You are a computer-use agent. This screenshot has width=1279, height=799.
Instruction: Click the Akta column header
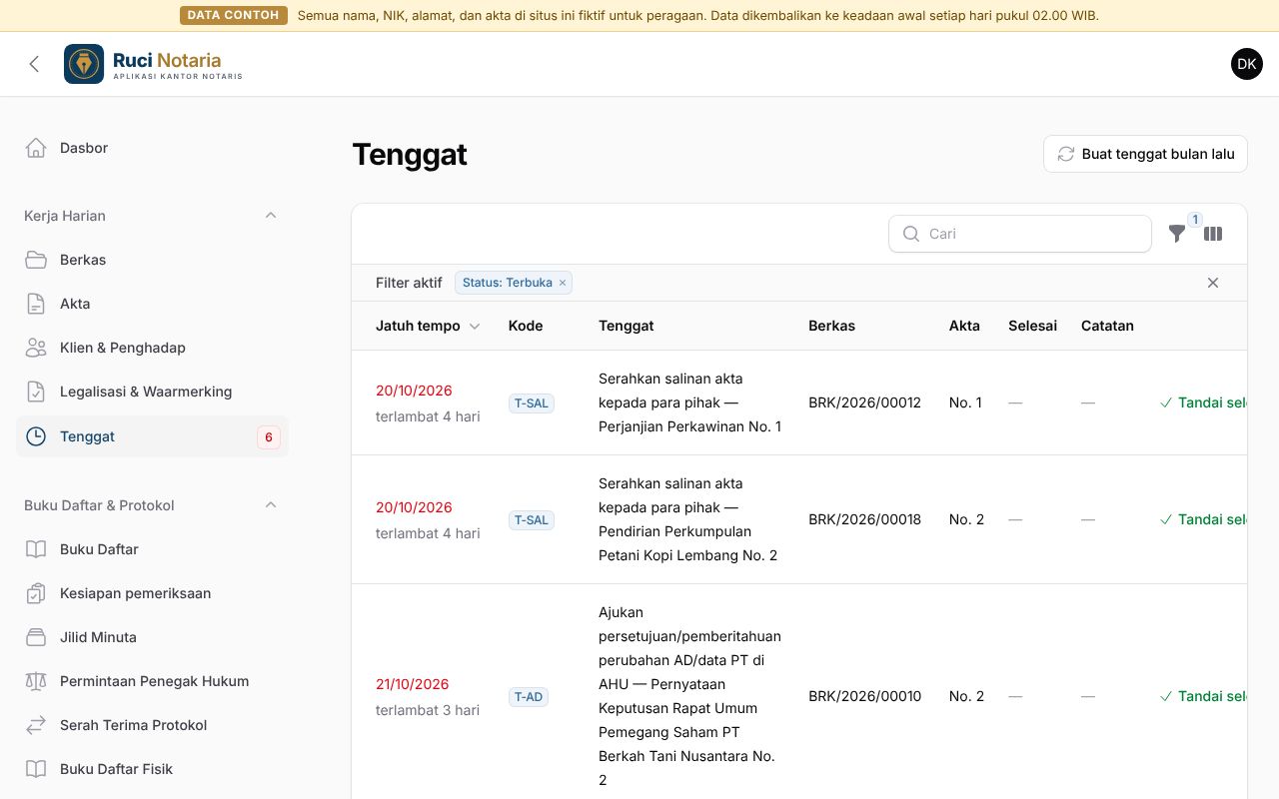[964, 326]
